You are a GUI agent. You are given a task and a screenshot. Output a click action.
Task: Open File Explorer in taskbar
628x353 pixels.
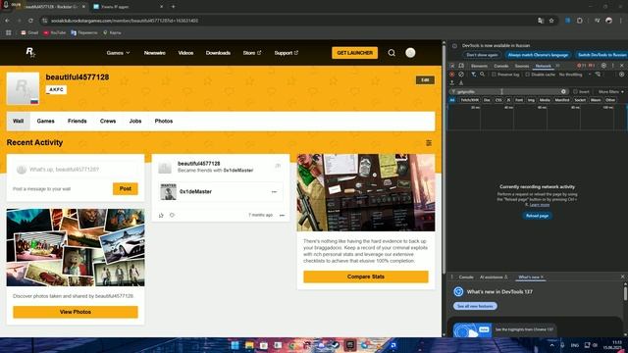249,345
